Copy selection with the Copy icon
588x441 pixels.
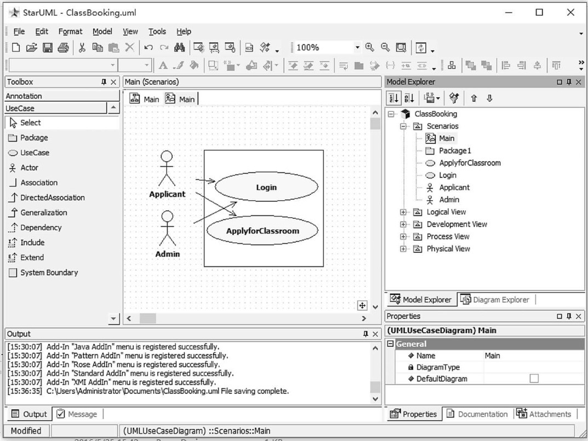[98, 48]
